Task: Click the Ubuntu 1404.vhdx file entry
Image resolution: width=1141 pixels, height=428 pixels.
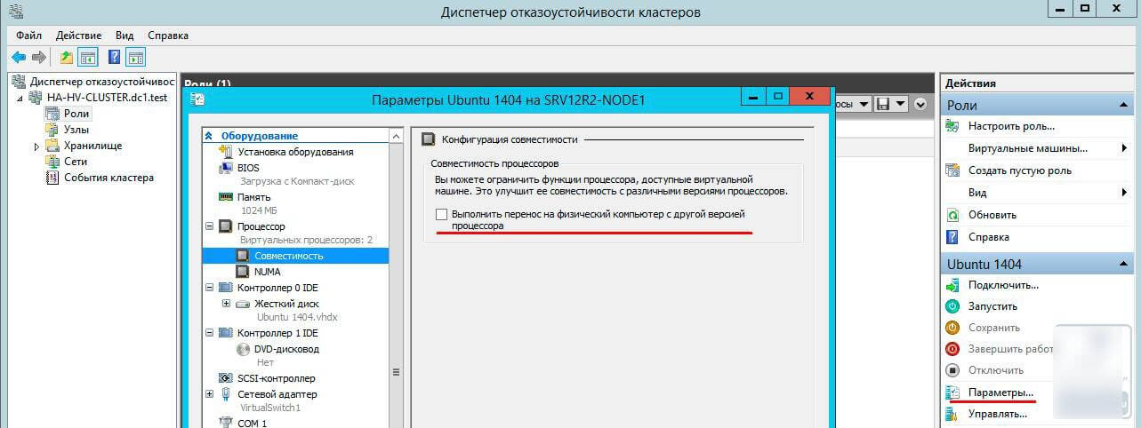Action: (297, 317)
